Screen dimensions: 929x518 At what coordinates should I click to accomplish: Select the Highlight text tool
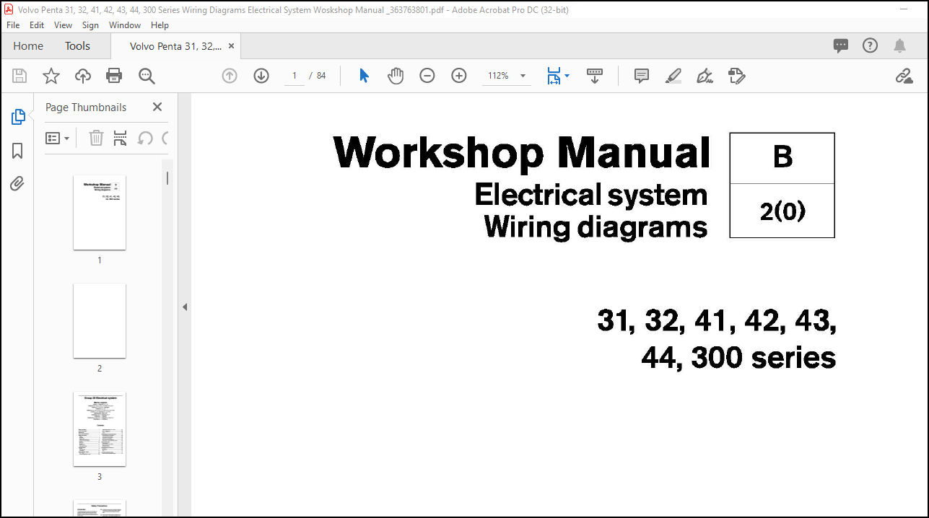pyautogui.click(x=673, y=76)
